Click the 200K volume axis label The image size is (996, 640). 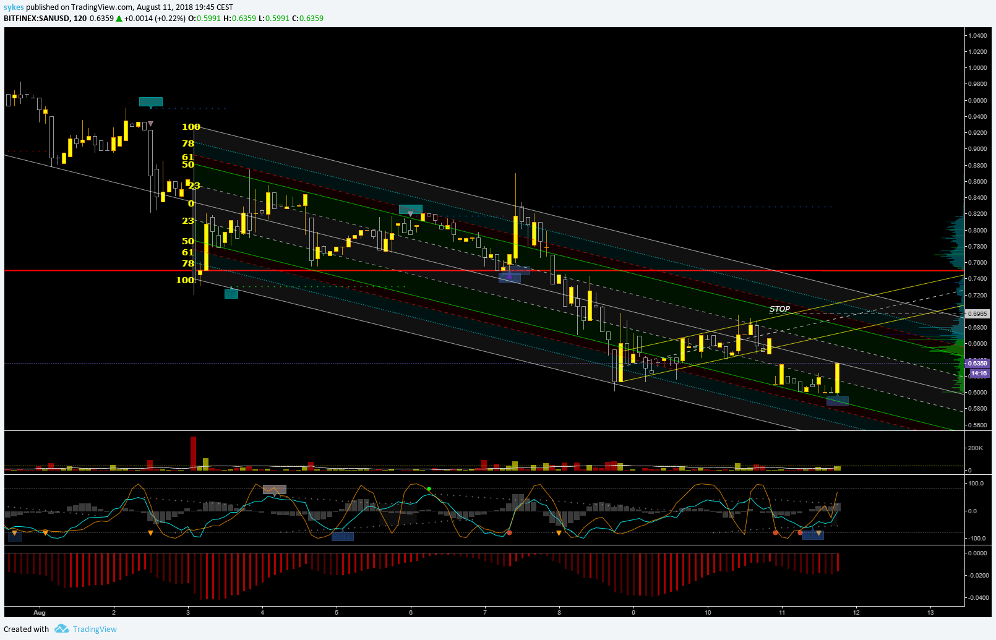pos(976,448)
